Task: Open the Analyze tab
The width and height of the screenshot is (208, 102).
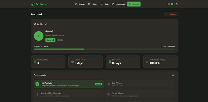Action: coord(80,4)
